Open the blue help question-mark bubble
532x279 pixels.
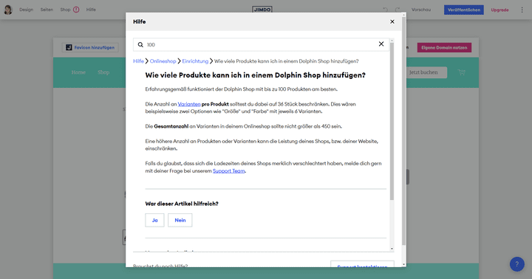tap(516, 264)
